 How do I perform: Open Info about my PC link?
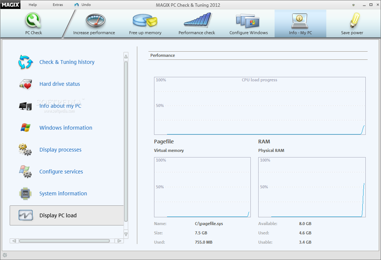tap(60, 106)
